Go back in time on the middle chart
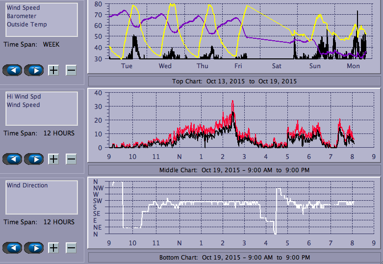Screen dimensions: 383x264 coord(13,159)
